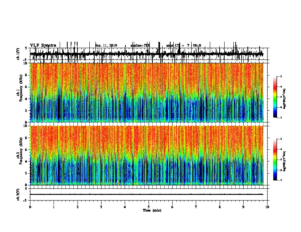The image size is (301, 232).
Task: Click the ch.2 spectrogram color bar
Action: [275, 160]
